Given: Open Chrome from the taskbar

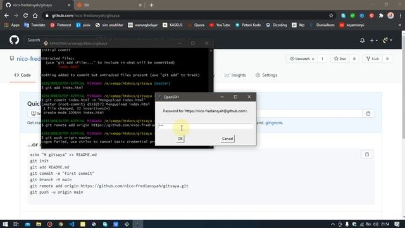Looking at the screenshot, I should (x=61, y=224).
